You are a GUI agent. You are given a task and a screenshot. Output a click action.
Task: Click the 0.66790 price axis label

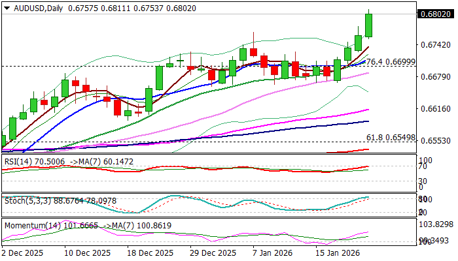point(436,77)
